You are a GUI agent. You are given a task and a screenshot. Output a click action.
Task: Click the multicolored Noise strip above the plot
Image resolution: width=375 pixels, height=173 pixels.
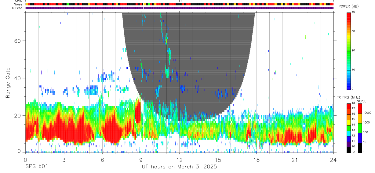[x=180, y=4]
